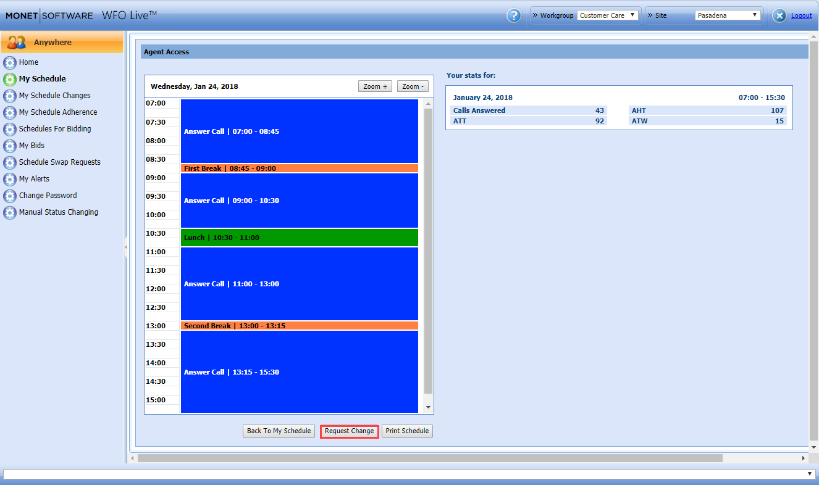Open the Site dropdown showing Pasadena
Image resolution: width=819 pixels, height=485 pixels.
[x=728, y=15]
